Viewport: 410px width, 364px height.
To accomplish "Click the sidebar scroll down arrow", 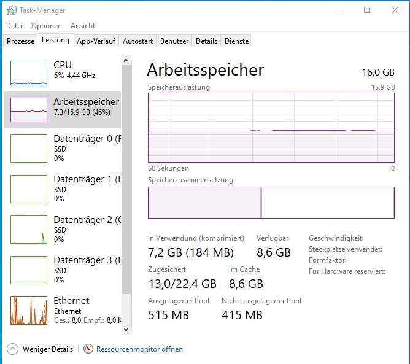I will [x=126, y=330].
